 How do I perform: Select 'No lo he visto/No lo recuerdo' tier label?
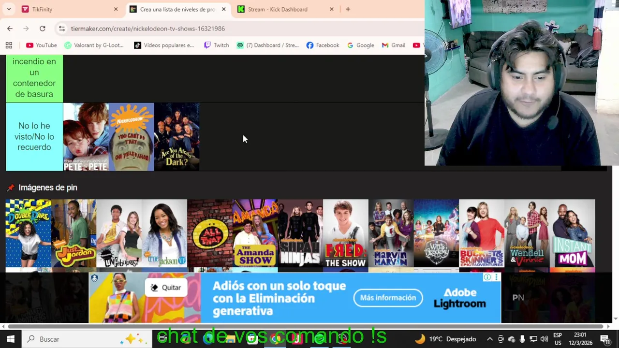(x=34, y=136)
